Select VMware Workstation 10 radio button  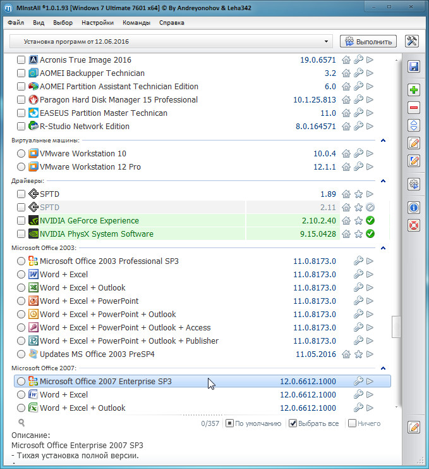click(21, 153)
